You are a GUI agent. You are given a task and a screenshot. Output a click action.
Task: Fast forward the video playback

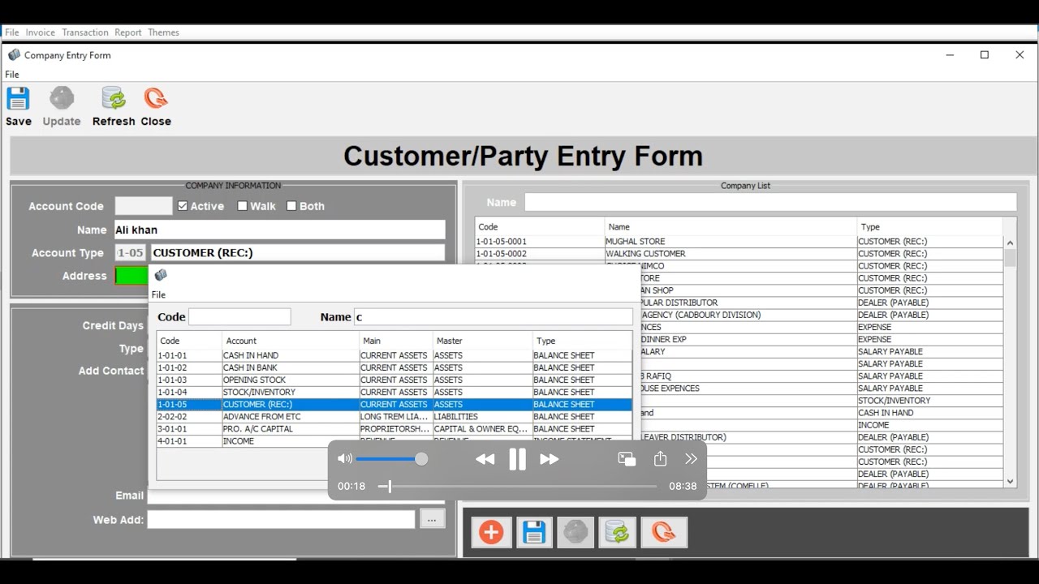550,459
